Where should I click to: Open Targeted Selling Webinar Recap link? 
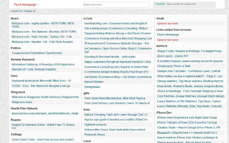click(117, 33)
